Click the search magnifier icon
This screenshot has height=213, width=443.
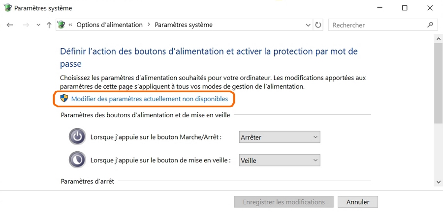point(430,25)
